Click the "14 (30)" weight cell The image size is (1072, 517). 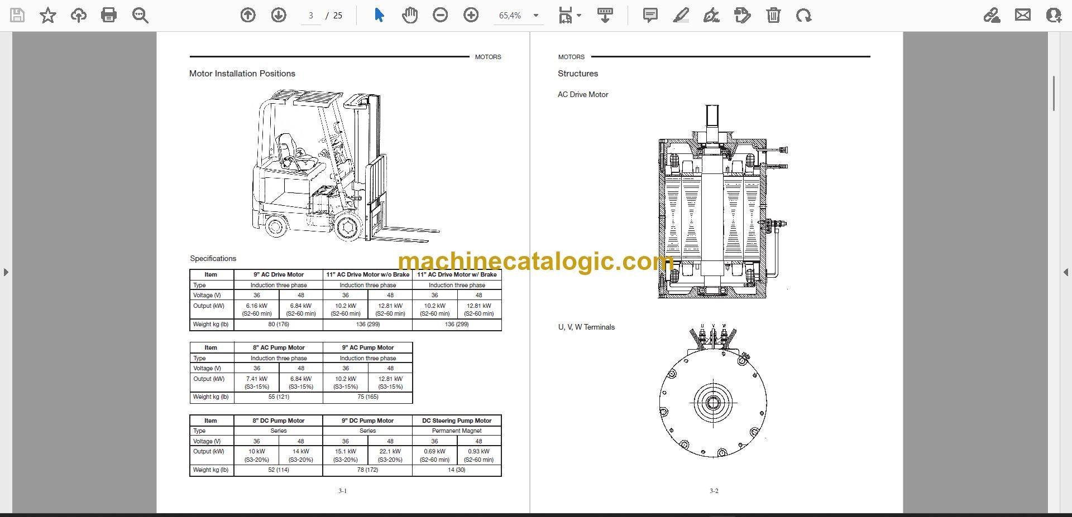pyautogui.click(x=457, y=470)
